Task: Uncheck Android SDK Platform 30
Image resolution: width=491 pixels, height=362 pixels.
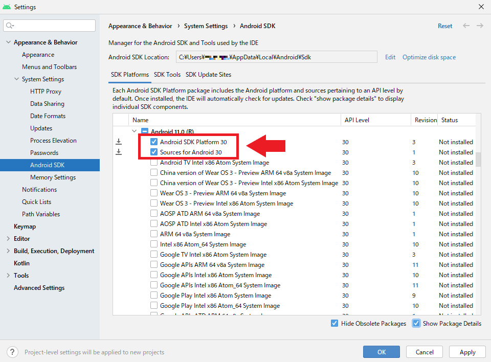Action: pos(154,142)
